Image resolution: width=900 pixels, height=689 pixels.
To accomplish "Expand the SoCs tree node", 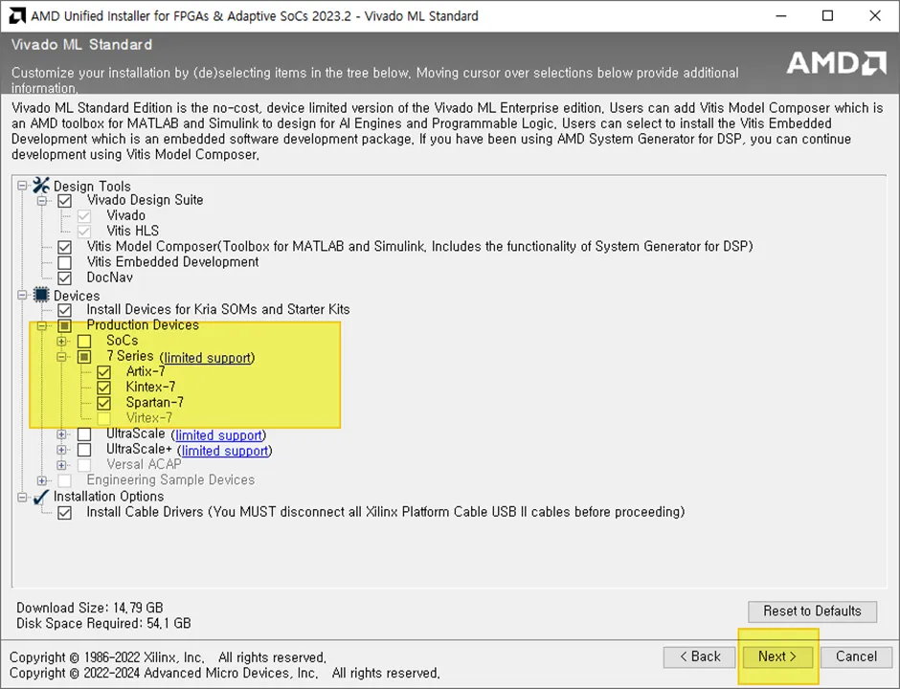I will tap(61, 342).
